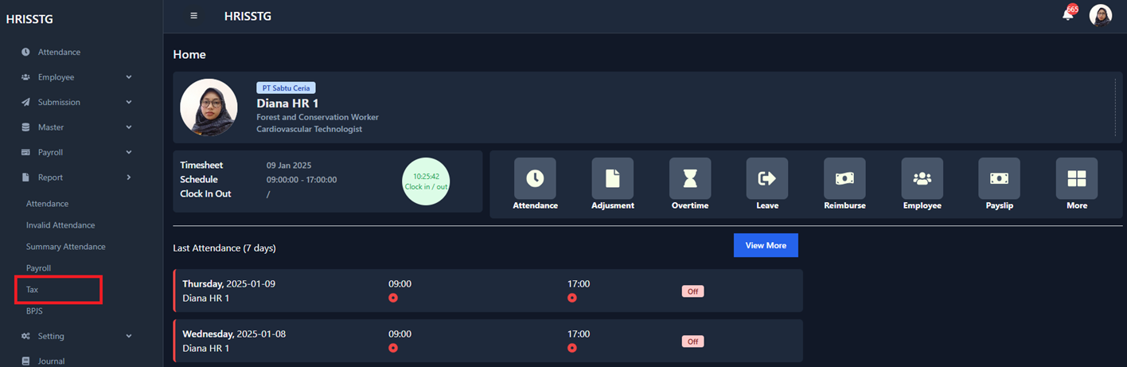Select Attendance under Report
The height and width of the screenshot is (367, 1127).
[x=47, y=204]
